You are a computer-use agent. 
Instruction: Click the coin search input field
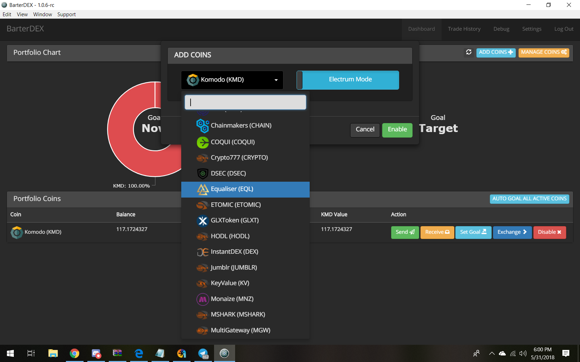(x=245, y=102)
